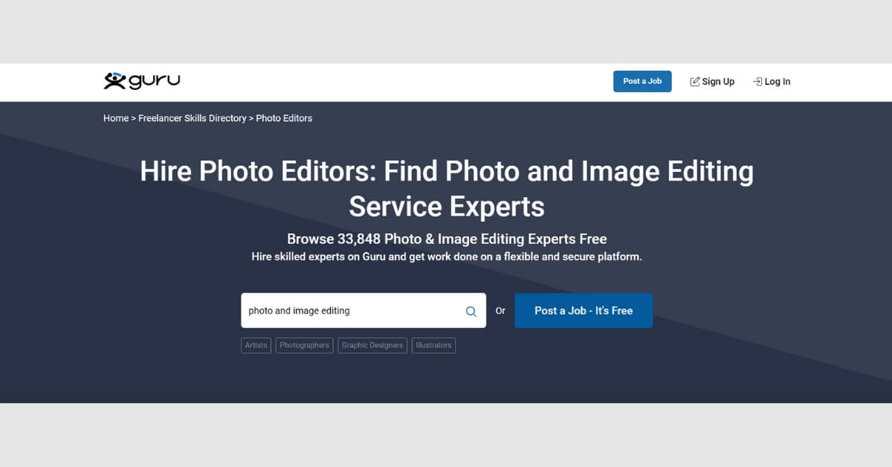The image size is (892, 467).
Task: Select the Photo Editors breadcrumb
Action: [284, 118]
